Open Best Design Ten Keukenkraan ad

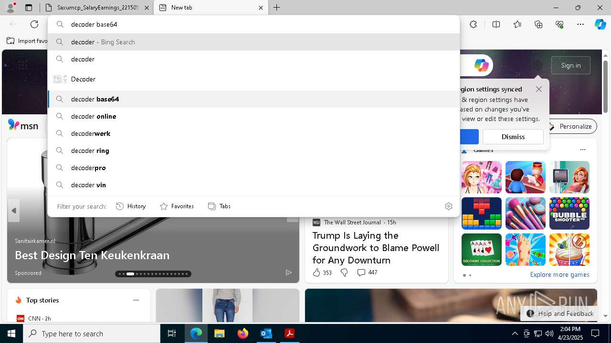pyautogui.click(x=92, y=255)
